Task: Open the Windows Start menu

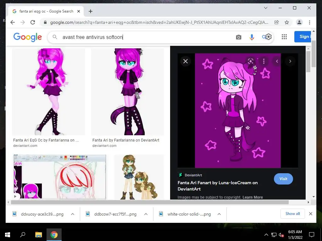Action: tap(8, 235)
